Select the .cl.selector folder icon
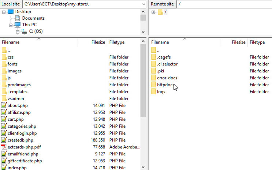Image resolution: width=272 pixels, height=170 pixels. click(x=153, y=64)
